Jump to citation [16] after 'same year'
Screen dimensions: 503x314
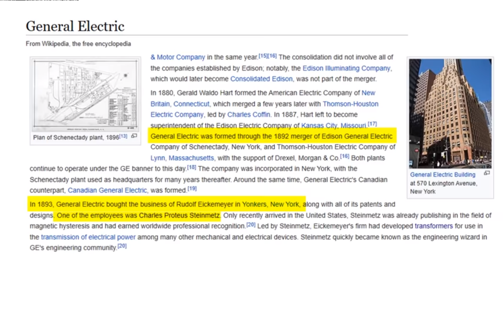click(x=272, y=56)
